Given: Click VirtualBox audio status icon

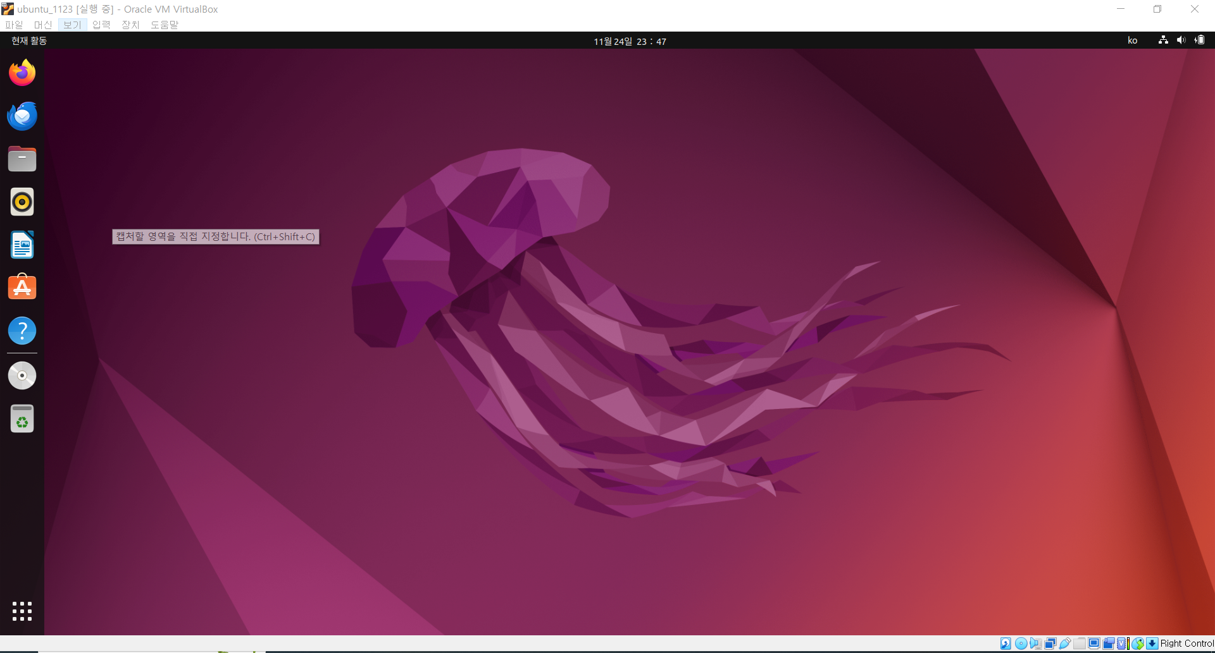Looking at the screenshot, I should click(1036, 644).
